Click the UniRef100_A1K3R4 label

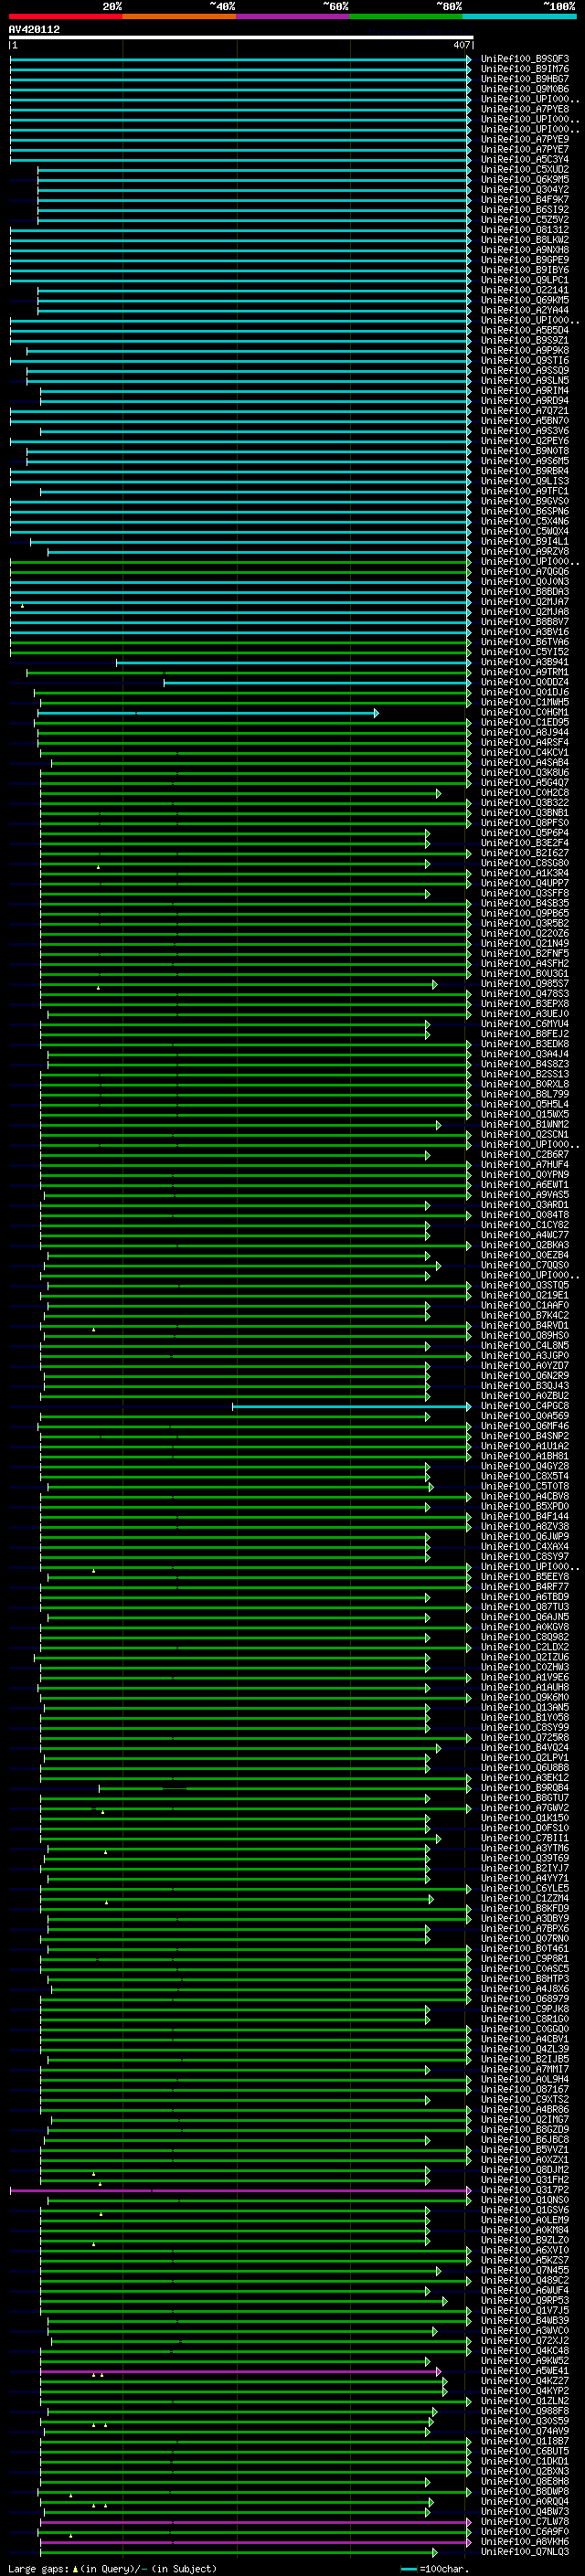(524, 873)
